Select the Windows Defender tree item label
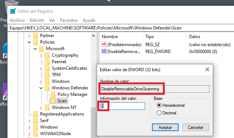This screenshot has height=138, width=234. (70, 88)
